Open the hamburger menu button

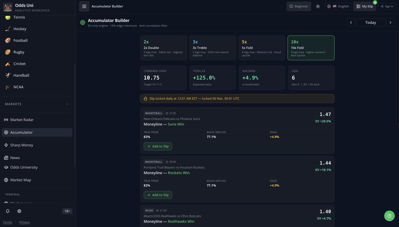click(x=84, y=6)
